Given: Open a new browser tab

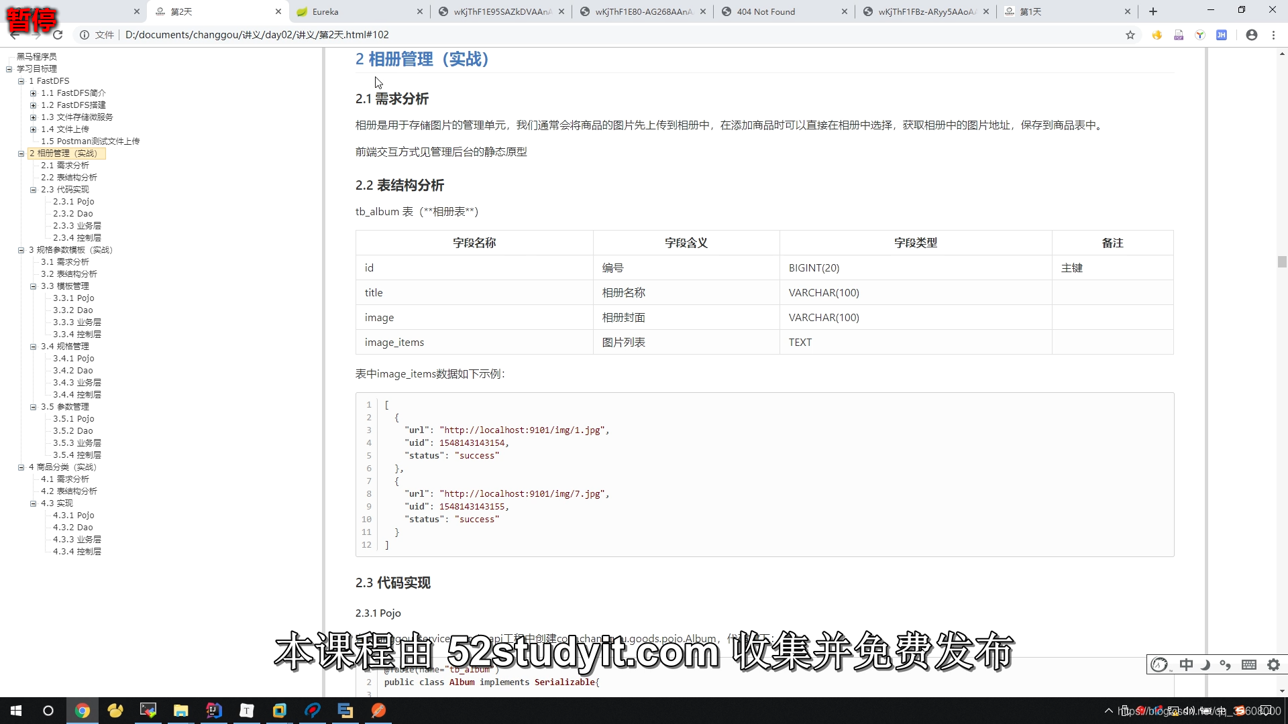Looking at the screenshot, I should [x=1153, y=11].
